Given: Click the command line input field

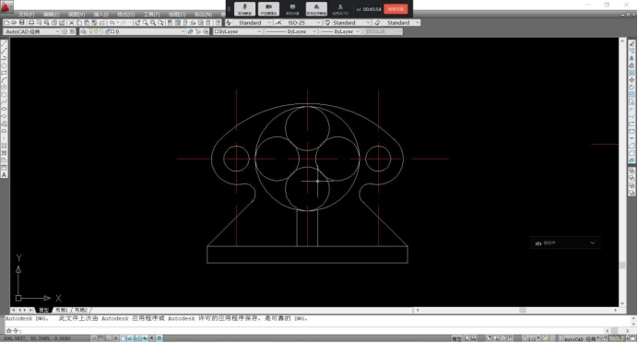Looking at the screenshot, I should [305, 331].
